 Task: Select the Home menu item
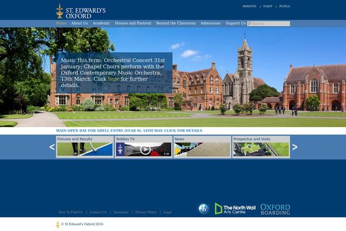[x=61, y=23]
